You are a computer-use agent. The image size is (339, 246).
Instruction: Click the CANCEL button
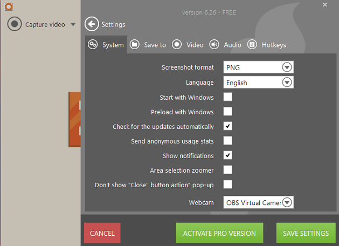[102, 233]
